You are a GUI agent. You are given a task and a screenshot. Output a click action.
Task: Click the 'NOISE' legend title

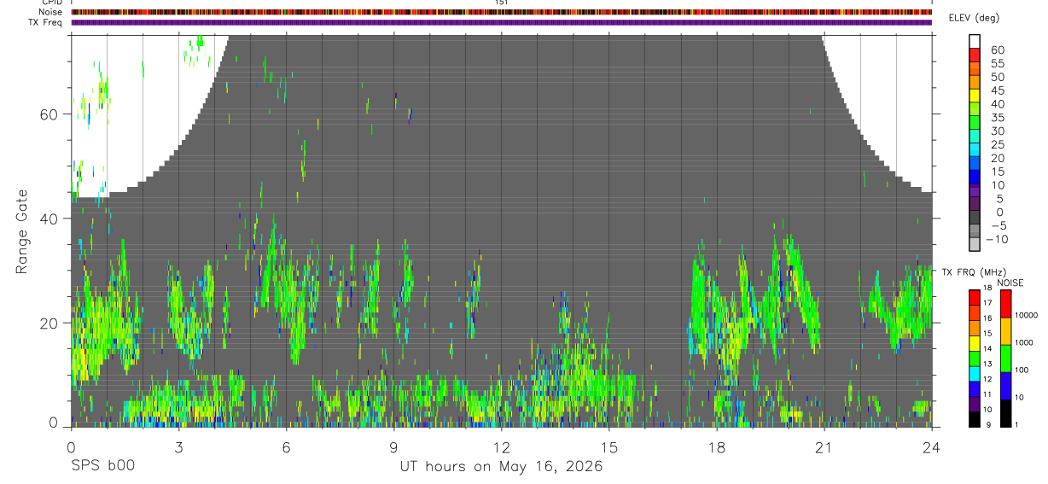1010,283
